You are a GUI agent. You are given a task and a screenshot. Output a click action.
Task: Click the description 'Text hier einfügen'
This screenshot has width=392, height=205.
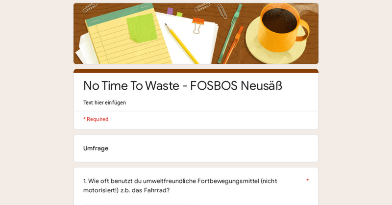pos(104,102)
